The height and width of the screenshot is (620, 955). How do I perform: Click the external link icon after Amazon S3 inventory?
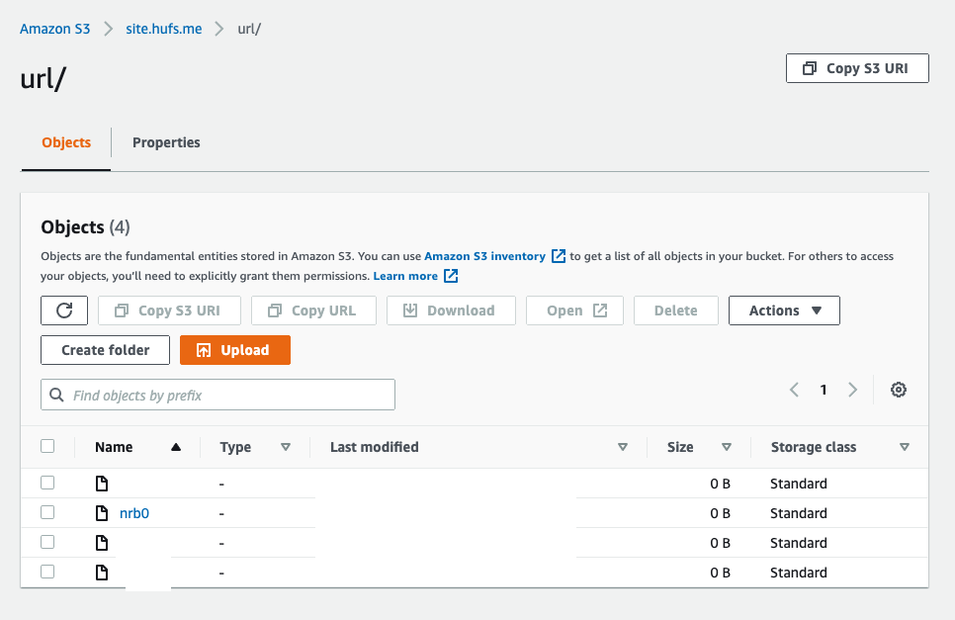pos(559,256)
